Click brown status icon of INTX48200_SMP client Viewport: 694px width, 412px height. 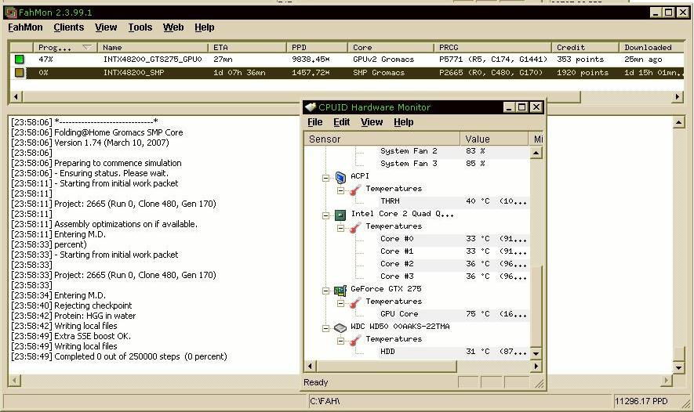19,73
